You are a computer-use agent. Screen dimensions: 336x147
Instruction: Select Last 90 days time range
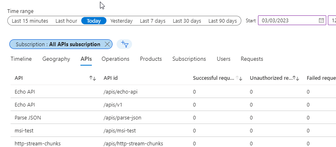[223, 21]
